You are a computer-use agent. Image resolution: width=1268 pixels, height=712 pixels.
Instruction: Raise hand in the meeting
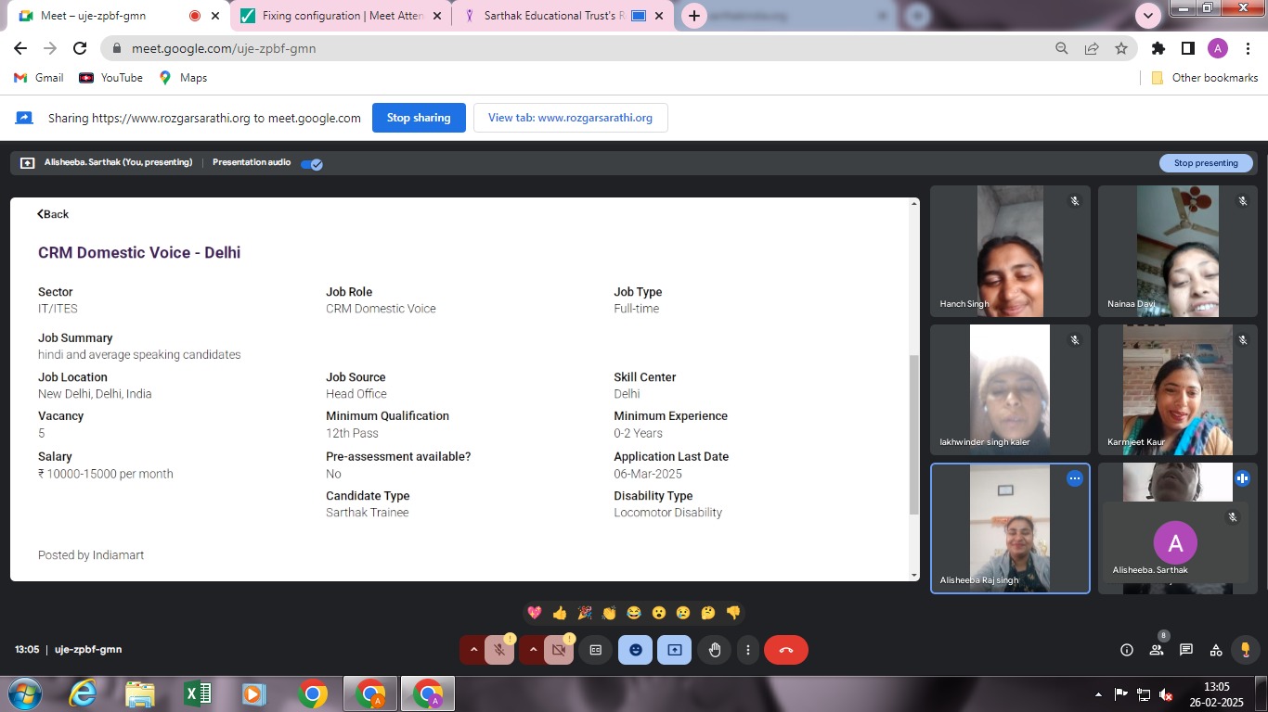click(x=715, y=650)
